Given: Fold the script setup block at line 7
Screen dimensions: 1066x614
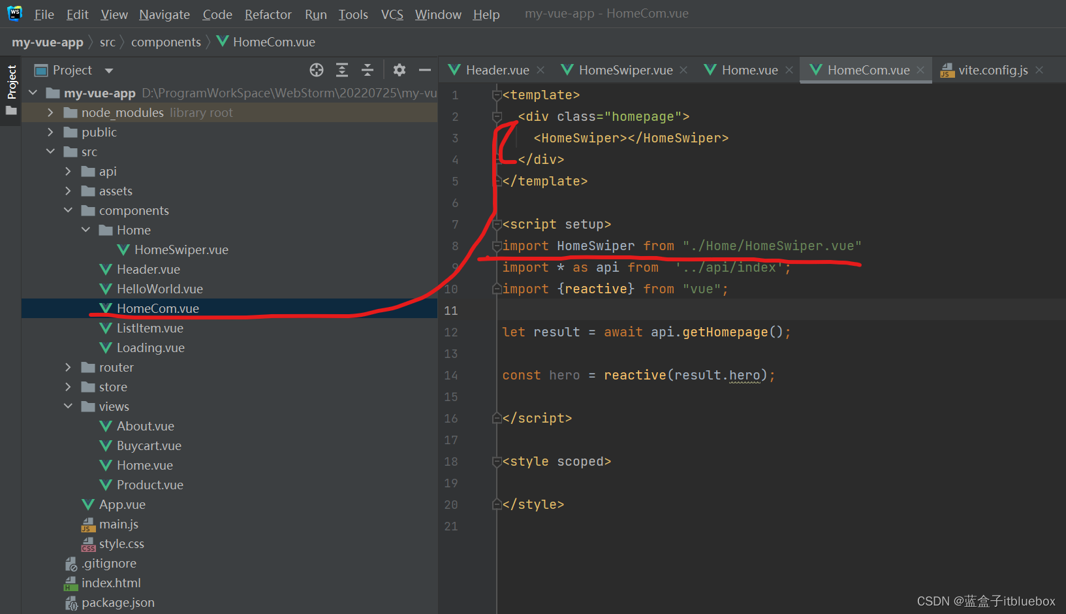Looking at the screenshot, I should (497, 225).
